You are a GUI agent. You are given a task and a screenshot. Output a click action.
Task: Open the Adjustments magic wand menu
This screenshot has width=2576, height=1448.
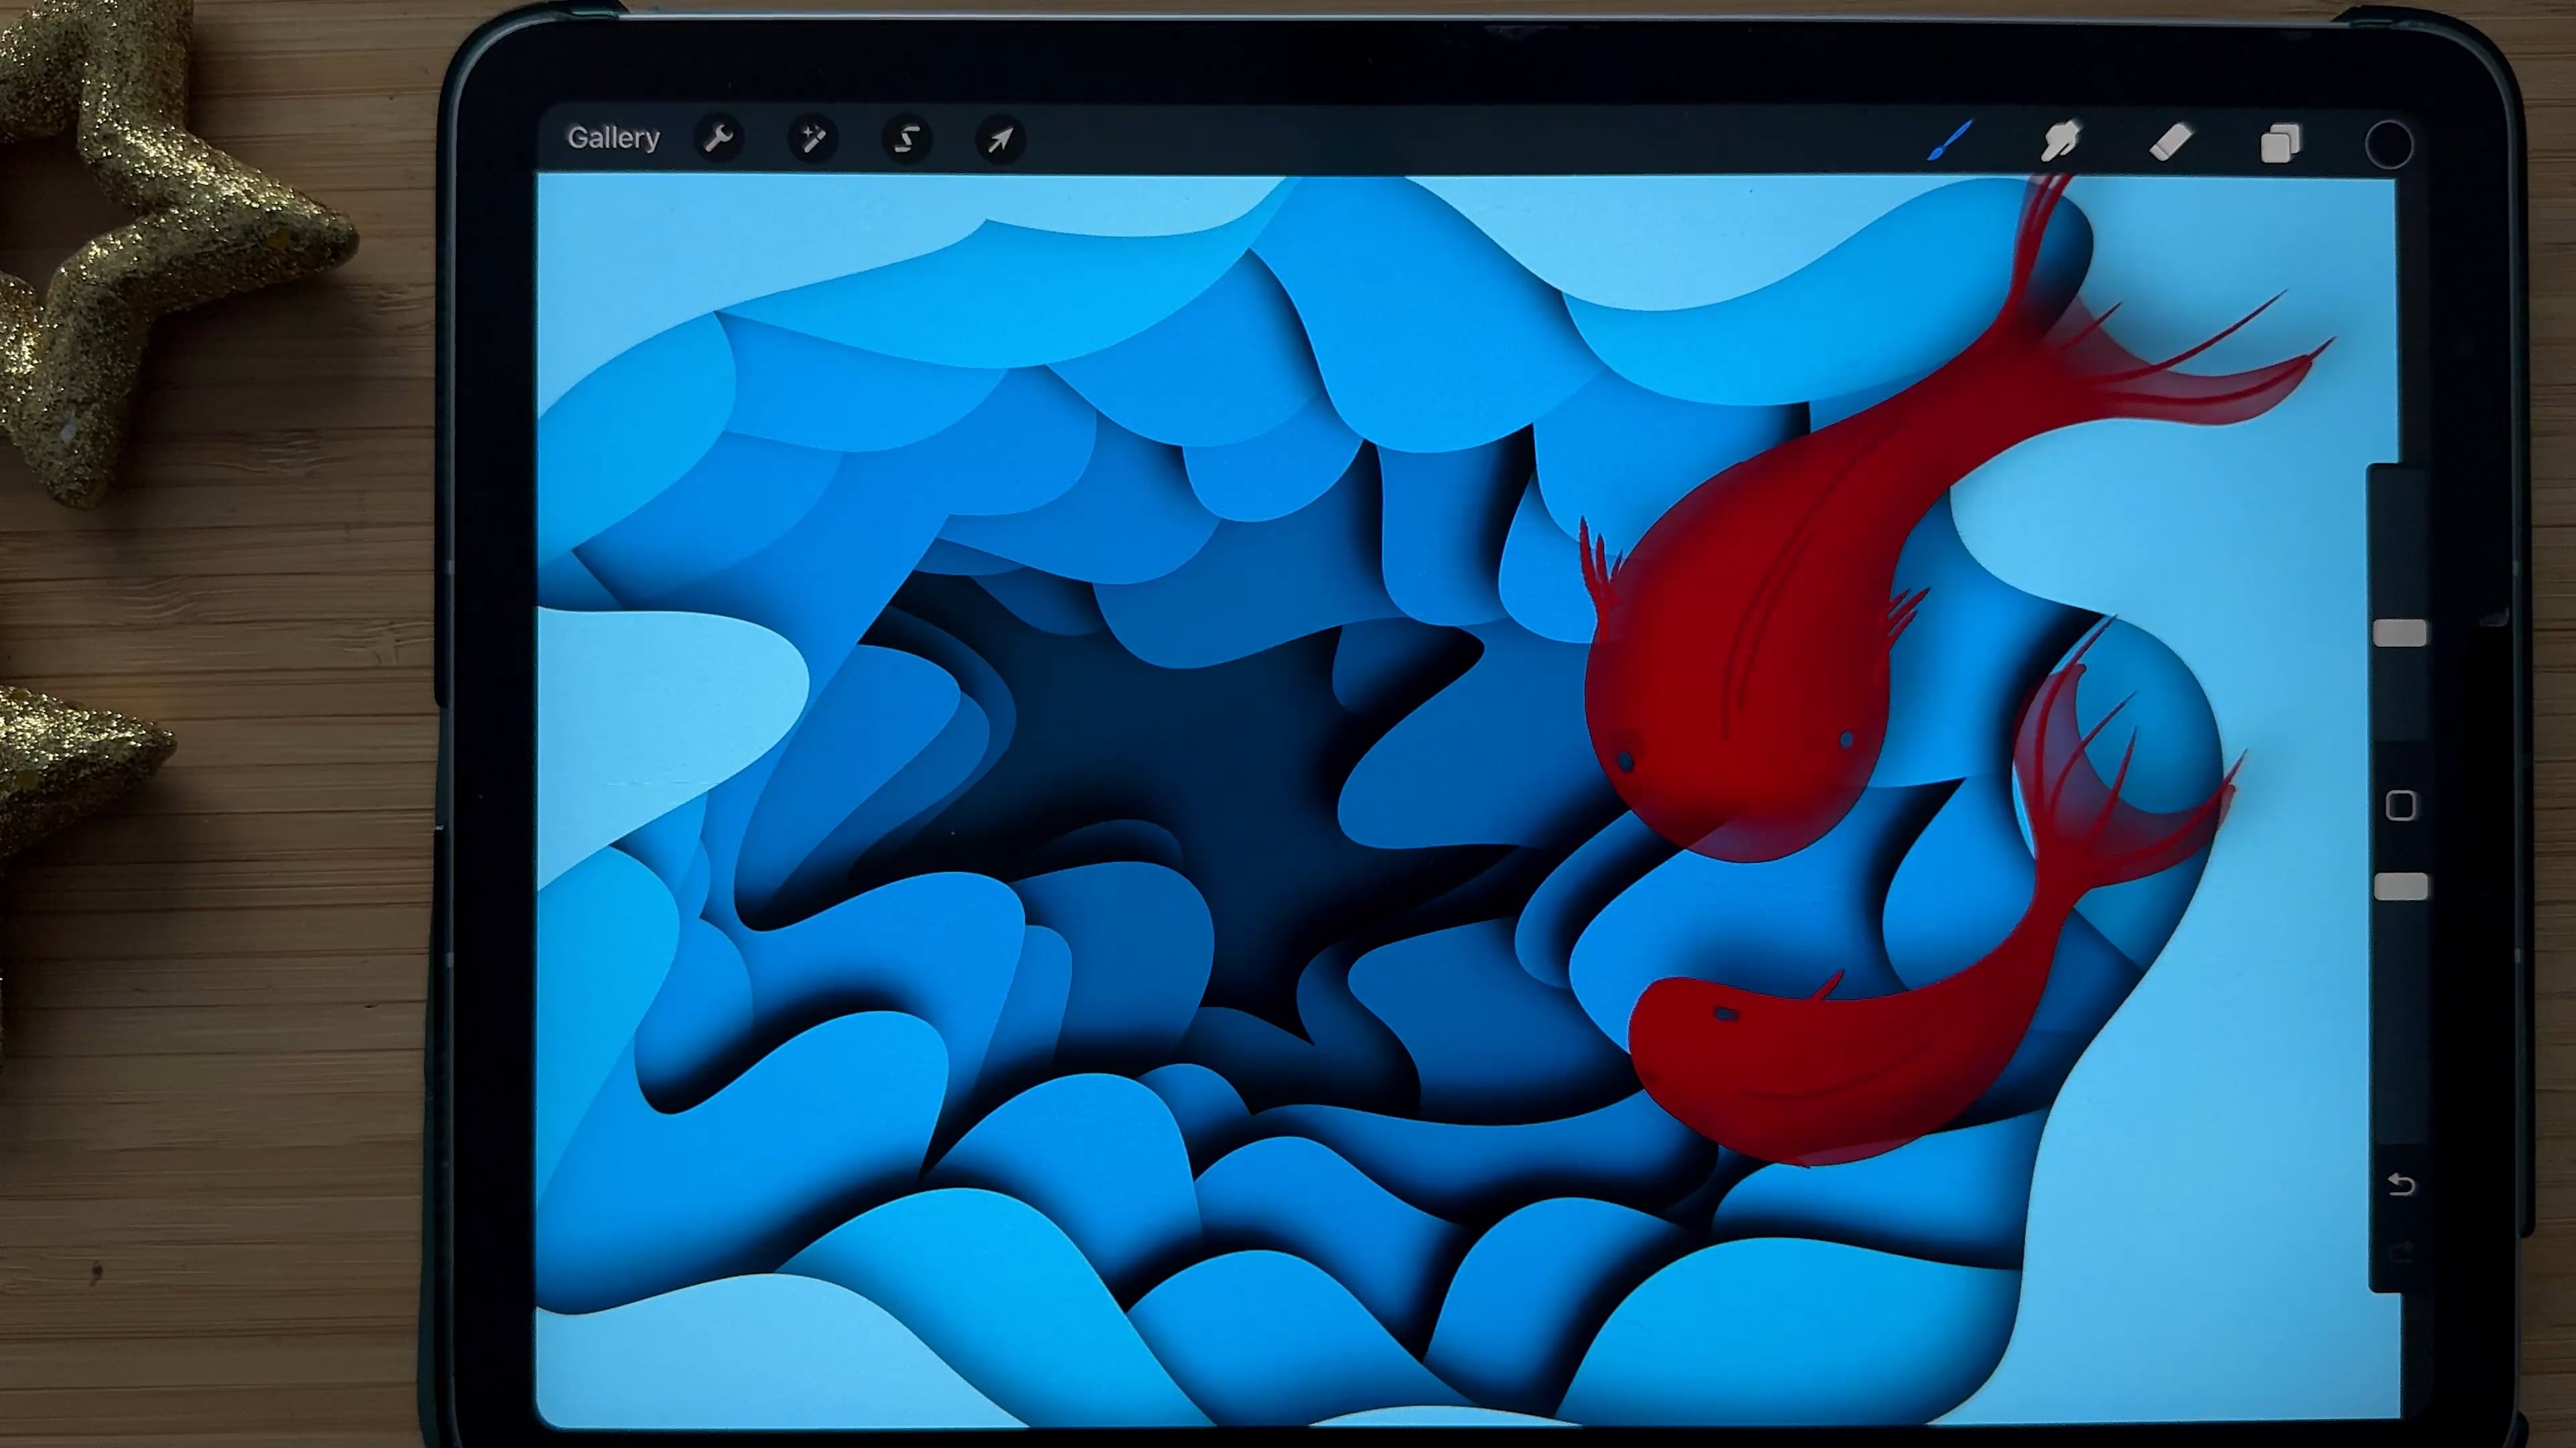pos(813,139)
